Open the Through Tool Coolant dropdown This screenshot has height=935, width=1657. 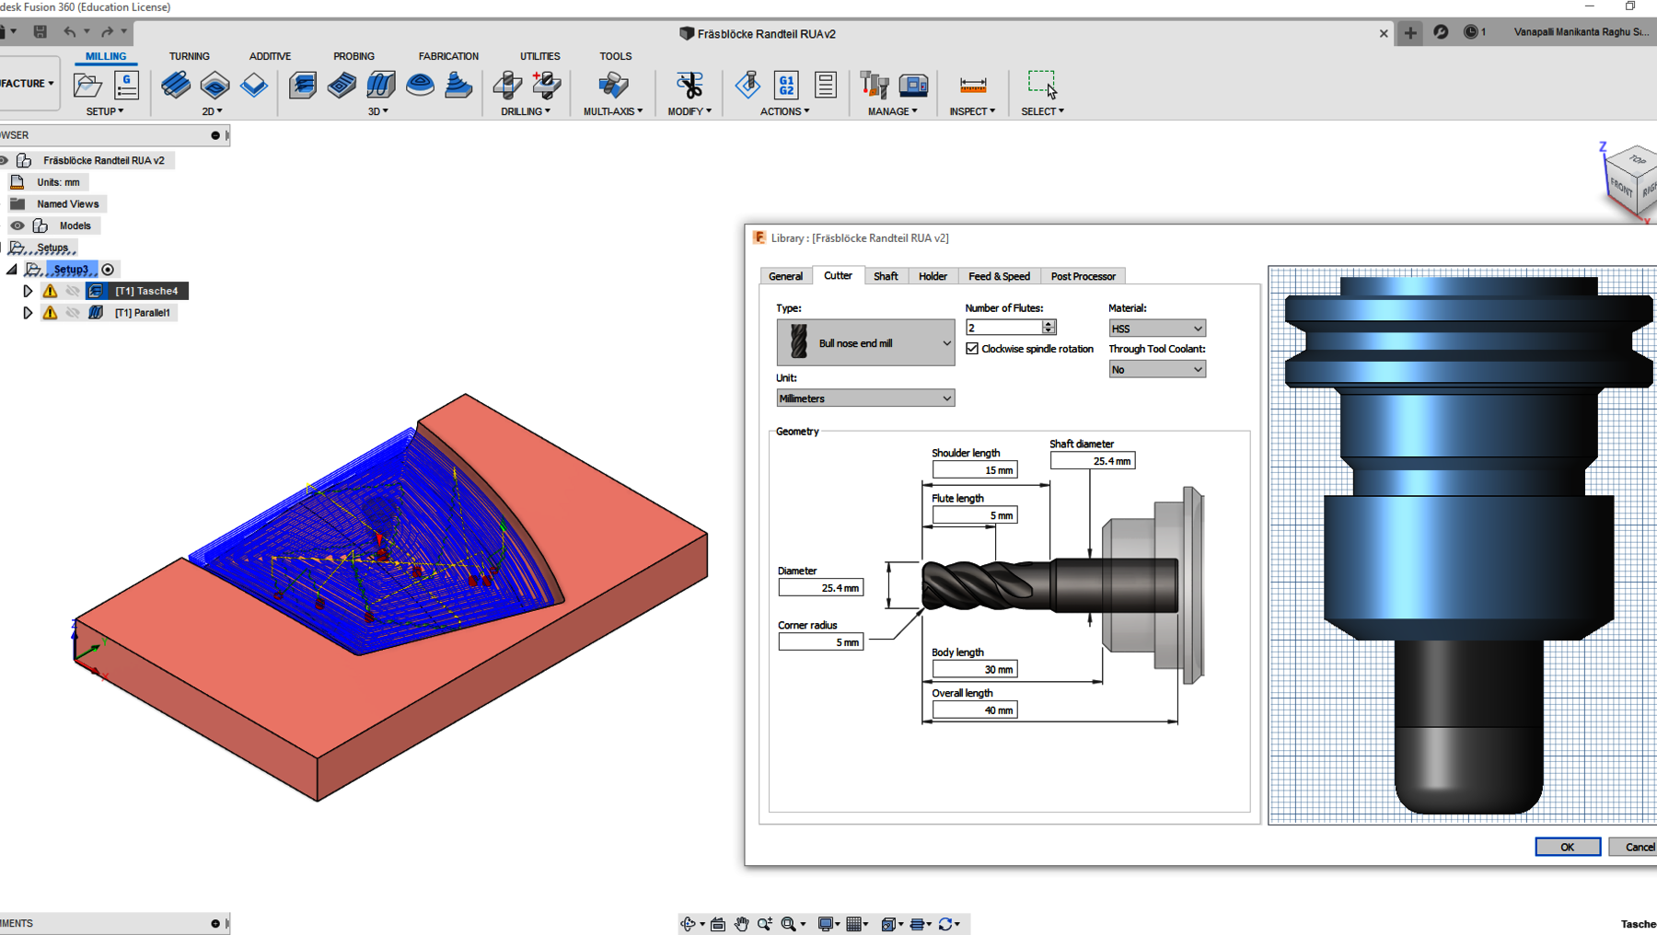point(1157,369)
